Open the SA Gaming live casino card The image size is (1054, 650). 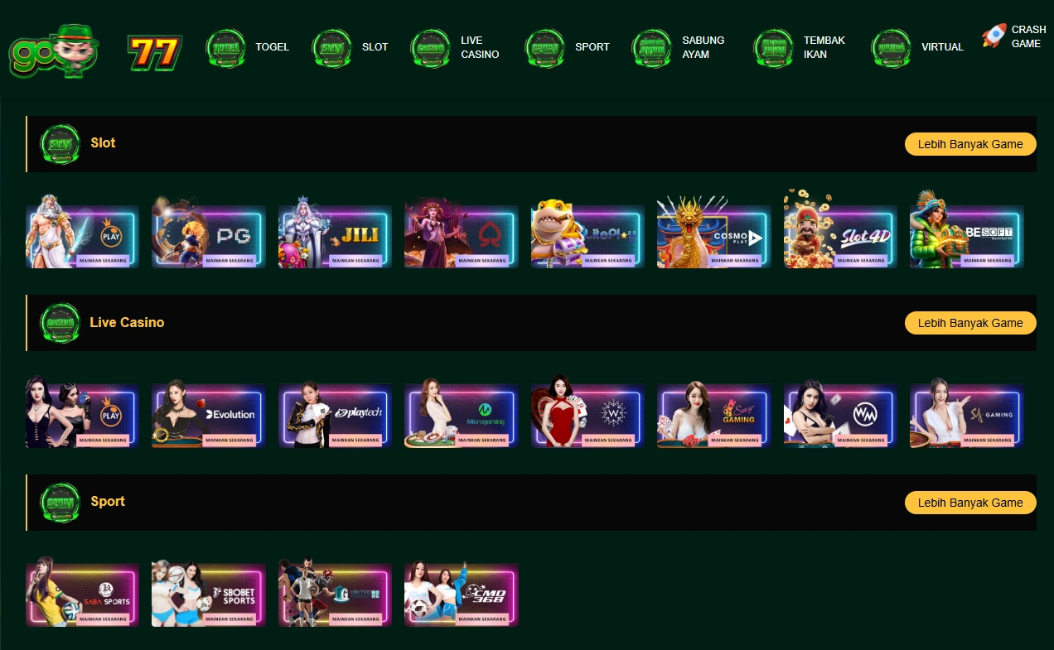click(967, 412)
